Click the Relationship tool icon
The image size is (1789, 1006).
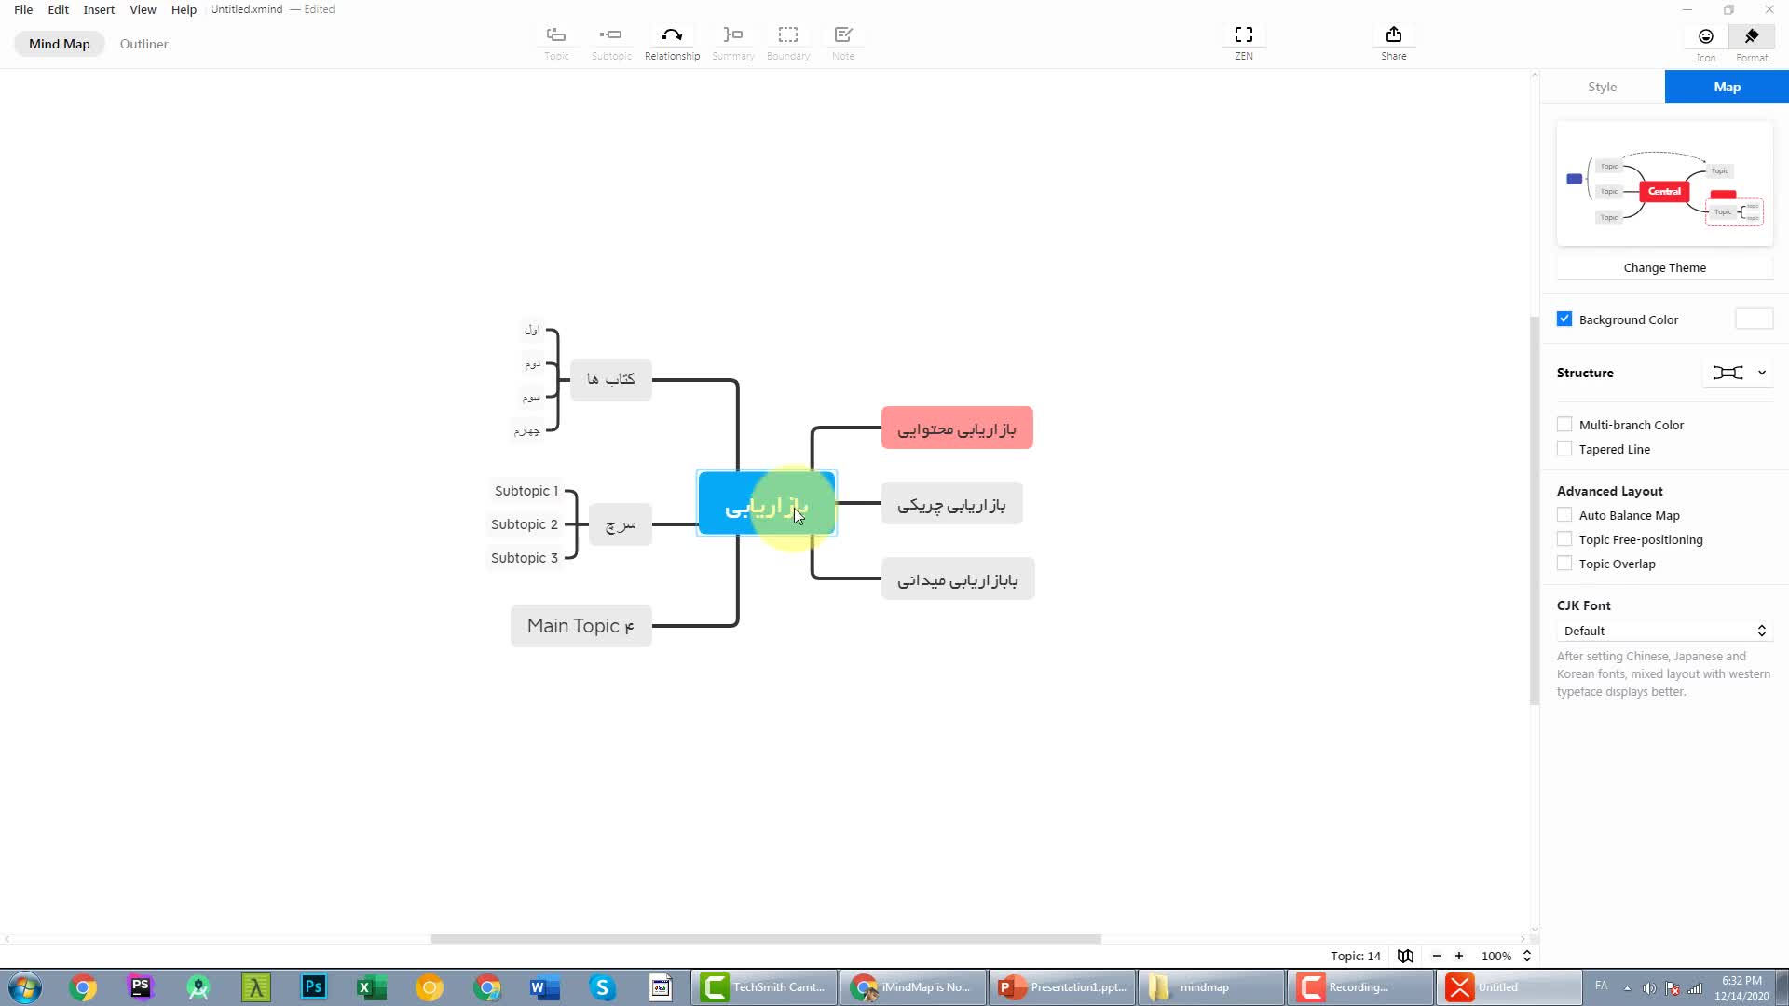click(672, 35)
